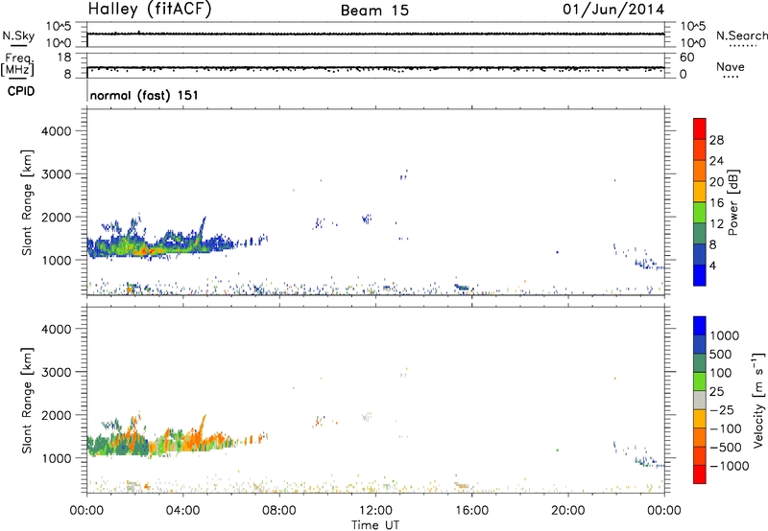768x531 pixels.
Task: Click the date "01/Jun/2014"
Action: click(613, 10)
